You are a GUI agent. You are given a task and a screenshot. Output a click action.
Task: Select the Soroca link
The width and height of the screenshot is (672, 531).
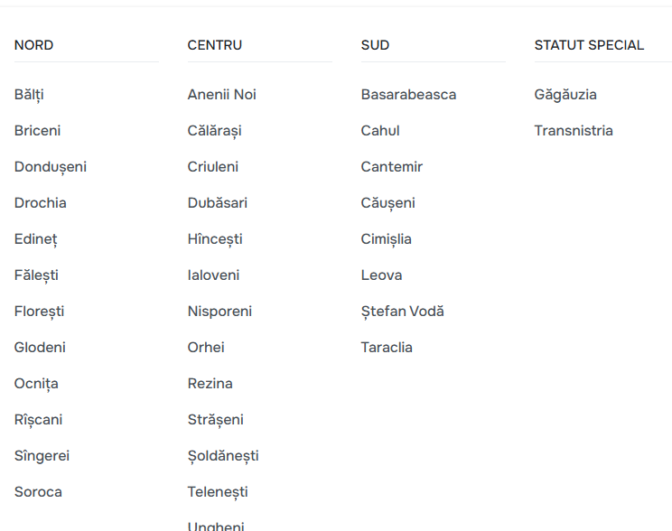(38, 492)
